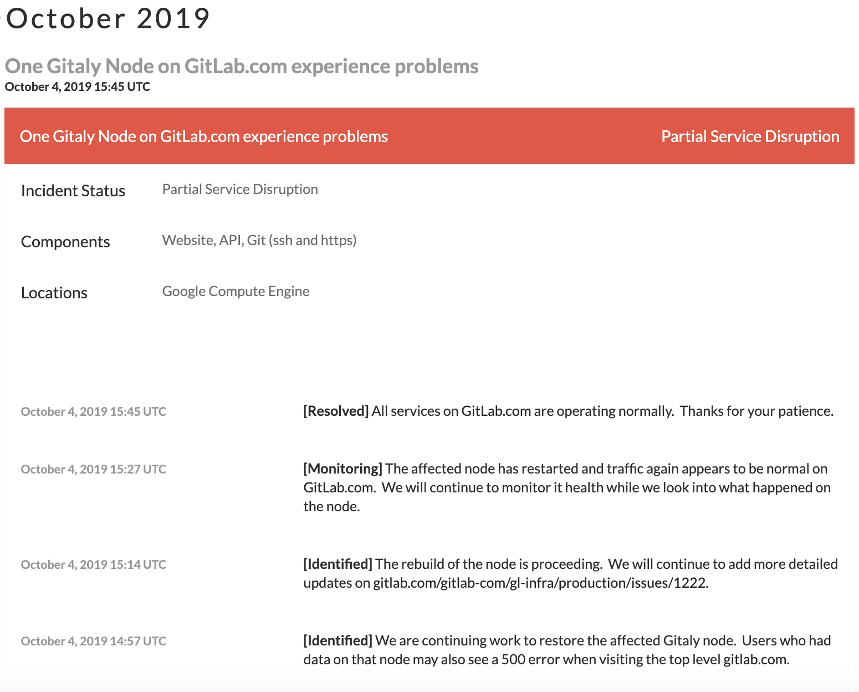Open the gl-infra production issues/1222 link
Screen dimensions: 859x692
point(540,583)
